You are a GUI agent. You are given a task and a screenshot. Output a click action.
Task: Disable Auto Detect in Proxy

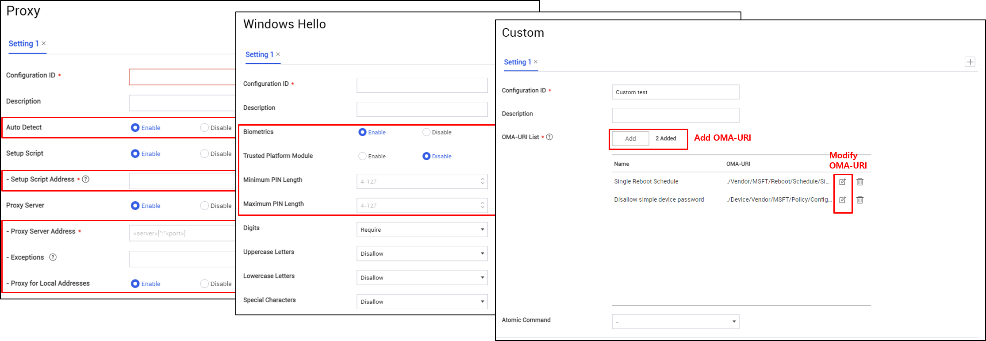pos(204,128)
